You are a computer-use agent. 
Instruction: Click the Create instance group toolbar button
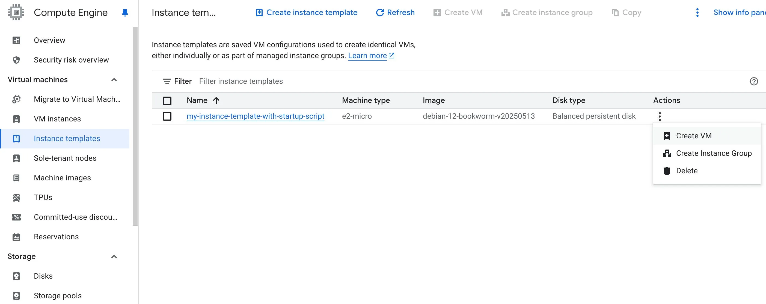point(547,13)
